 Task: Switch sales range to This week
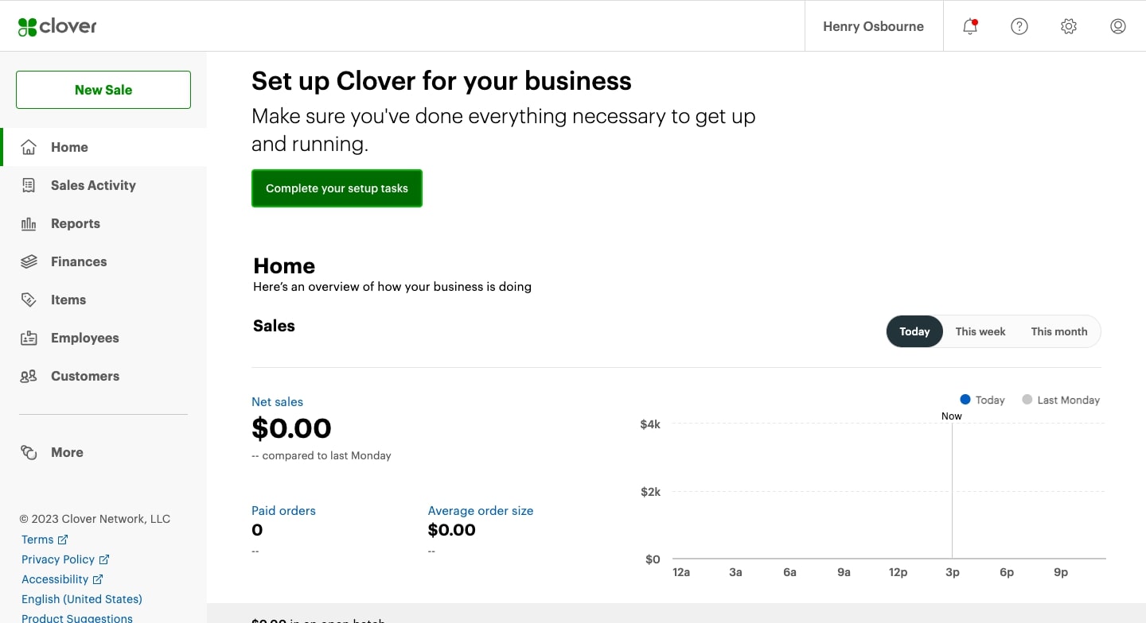click(x=980, y=331)
